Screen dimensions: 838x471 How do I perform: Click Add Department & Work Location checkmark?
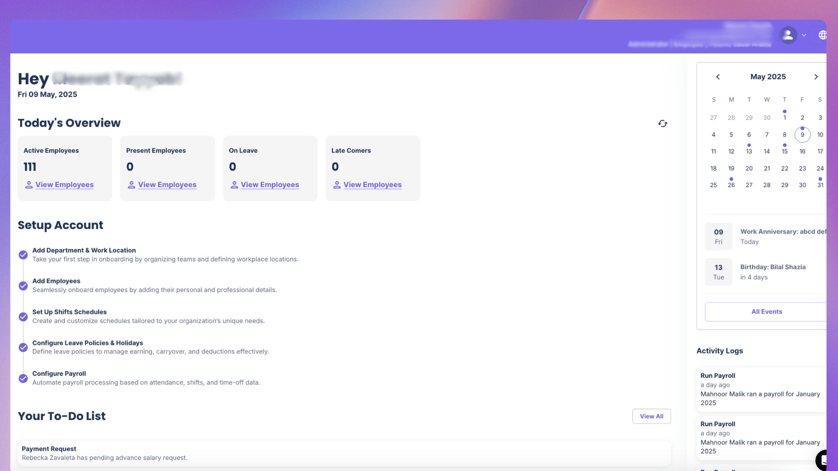tap(23, 255)
